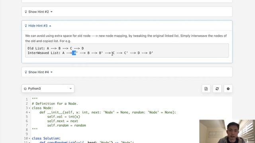Fold class Solution at line 10
Image resolution: width=255 pixels, height=143 pixels.
tap(29, 139)
